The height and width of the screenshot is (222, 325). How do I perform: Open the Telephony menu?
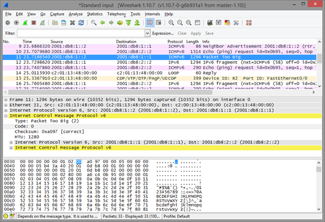(x=116, y=14)
